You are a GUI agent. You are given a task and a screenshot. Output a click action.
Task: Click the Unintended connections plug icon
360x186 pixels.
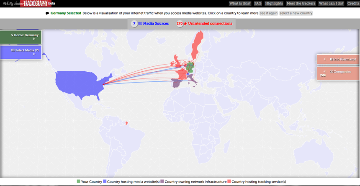(186, 24)
